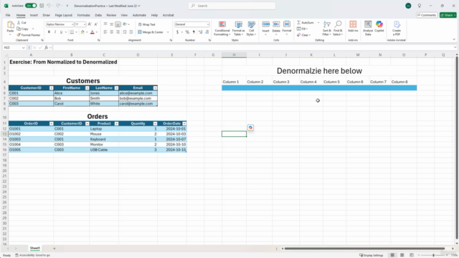This screenshot has height=258, width=459.
Task: Click the Font Color icon
Action: coord(93,32)
